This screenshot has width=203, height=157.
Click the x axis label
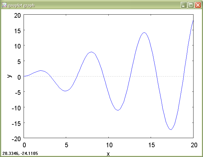[108, 154]
